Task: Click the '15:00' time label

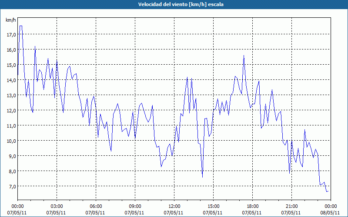Action: (x=213, y=207)
